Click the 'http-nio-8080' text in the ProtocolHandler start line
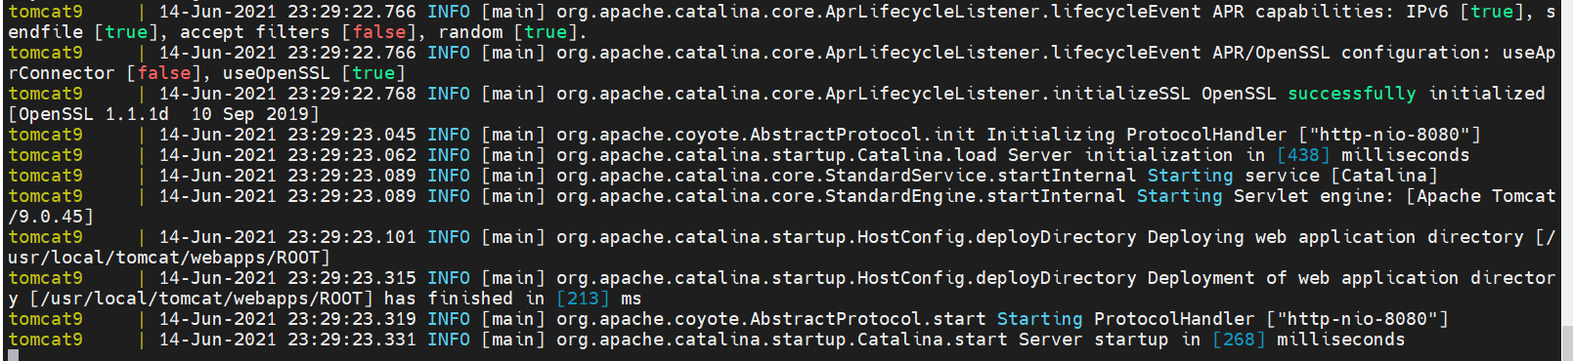 click(1357, 319)
